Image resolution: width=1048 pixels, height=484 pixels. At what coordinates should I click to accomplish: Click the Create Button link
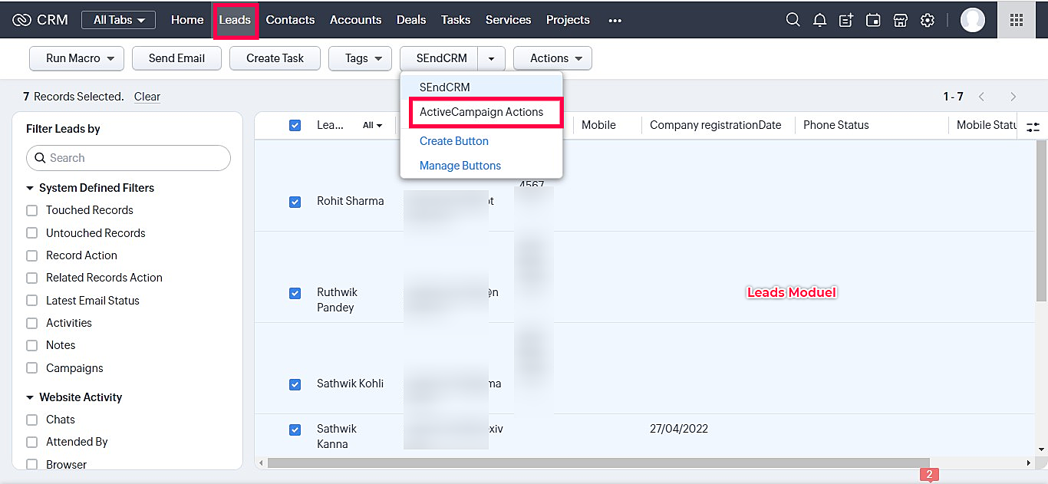click(x=454, y=141)
